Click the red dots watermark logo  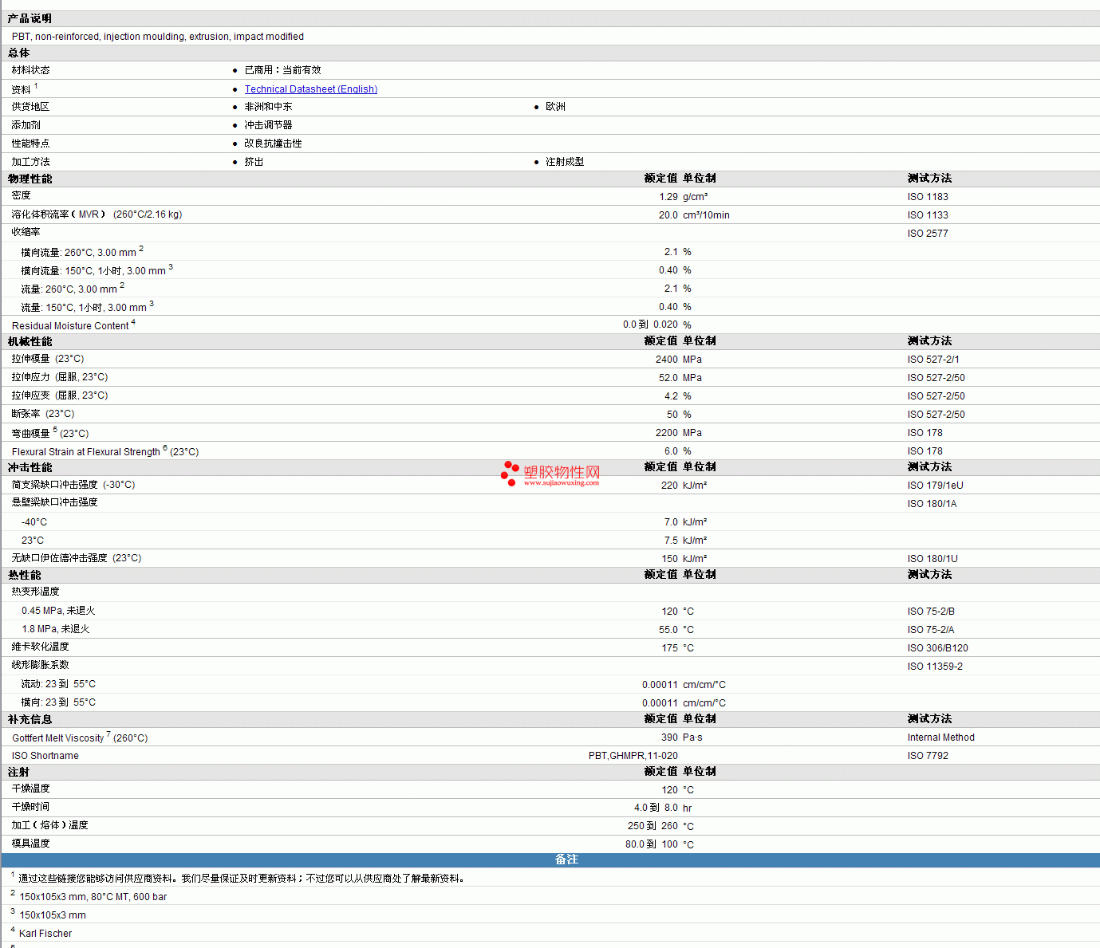point(510,474)
